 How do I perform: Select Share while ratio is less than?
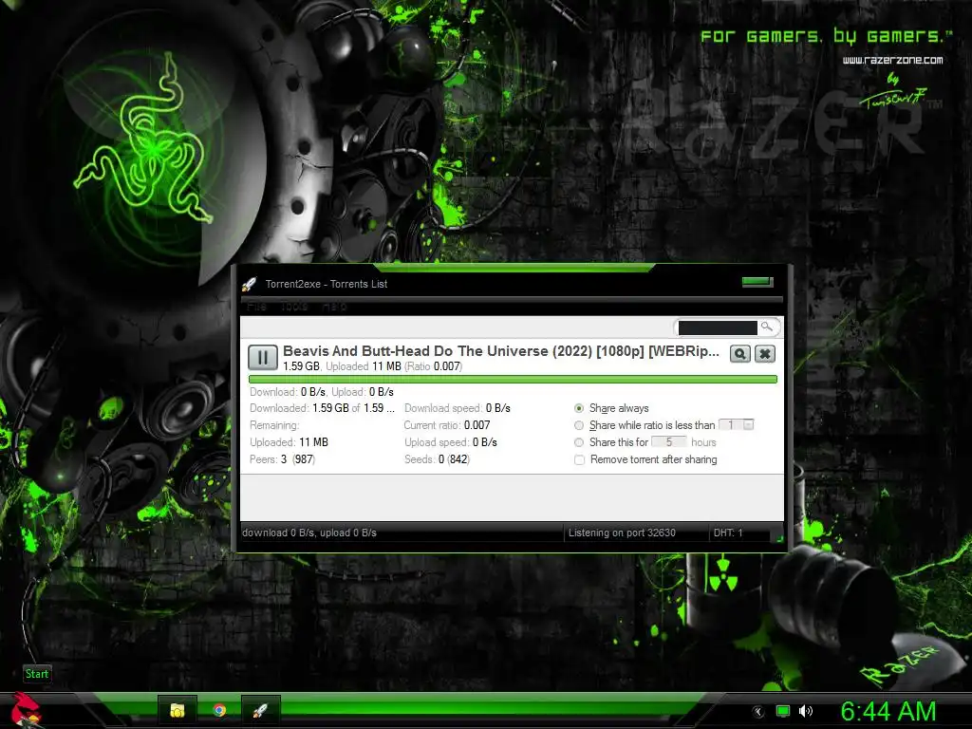[x=579, y=425]
